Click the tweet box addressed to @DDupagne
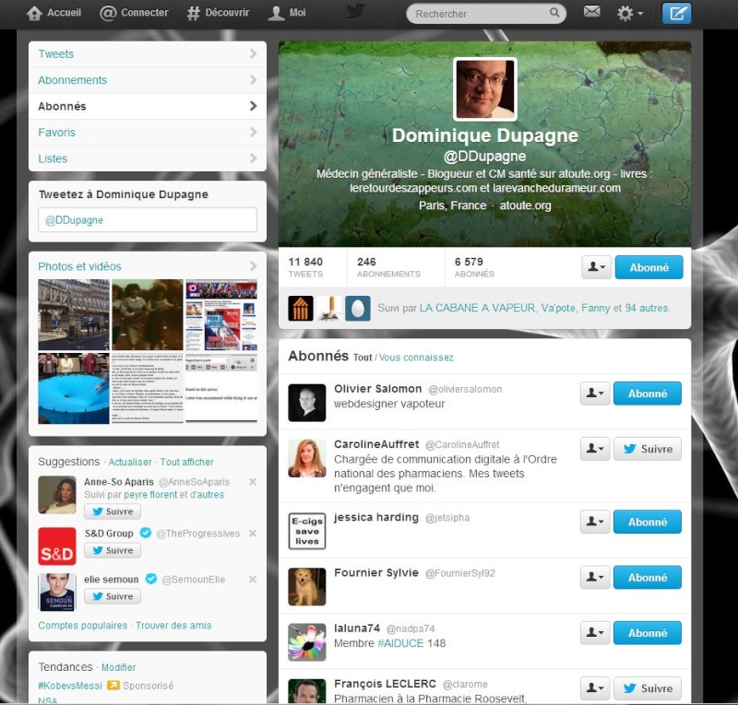The width and height of the screenshot is (738, 705). [x=148, y=219]
